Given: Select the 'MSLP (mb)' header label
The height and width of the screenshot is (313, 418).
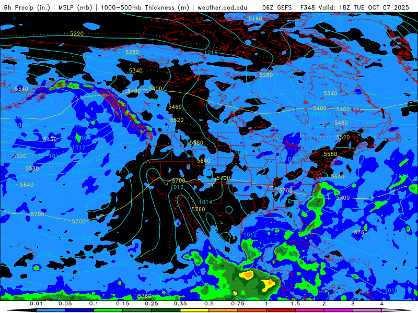Looking at the screenshot, I should (x=75, y=7).
